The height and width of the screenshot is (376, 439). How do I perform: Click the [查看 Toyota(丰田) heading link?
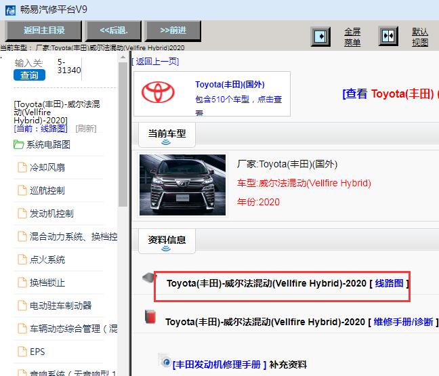pyautogui.click(x=390, y=93)
